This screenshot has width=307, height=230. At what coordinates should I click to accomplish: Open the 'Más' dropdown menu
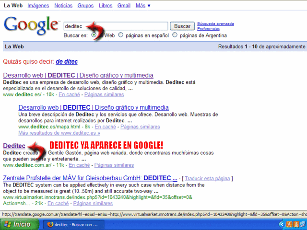(x=143, y=6)
